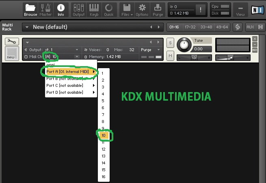Click the NI logo
Image resolution: width=266 pixels, height=183 pixels.
257,10
